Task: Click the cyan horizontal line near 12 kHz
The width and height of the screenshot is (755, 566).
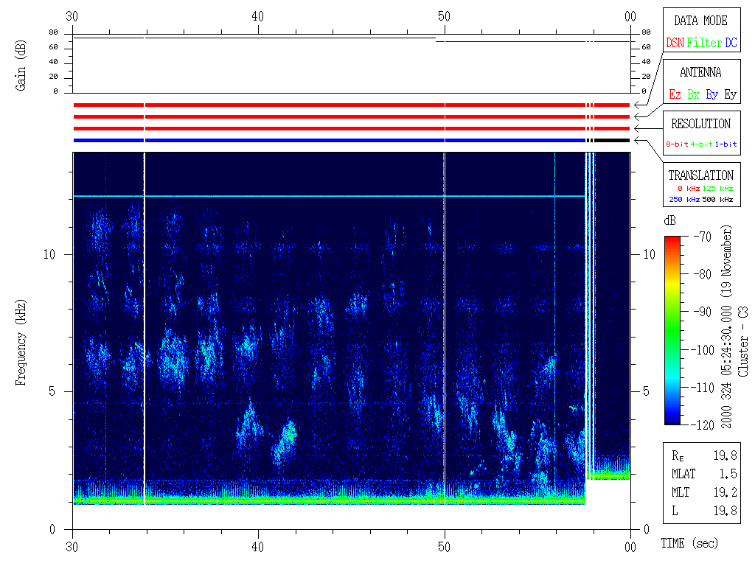Action: click(x=330, y=196)
